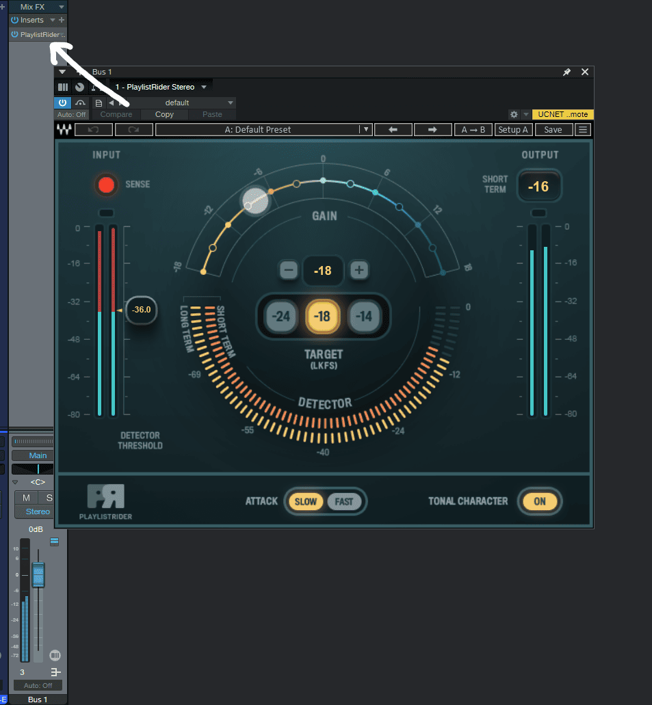The height and width of the screenshot is (705, 652).
Task: Click the Save button
Action: tap(553, 130)
